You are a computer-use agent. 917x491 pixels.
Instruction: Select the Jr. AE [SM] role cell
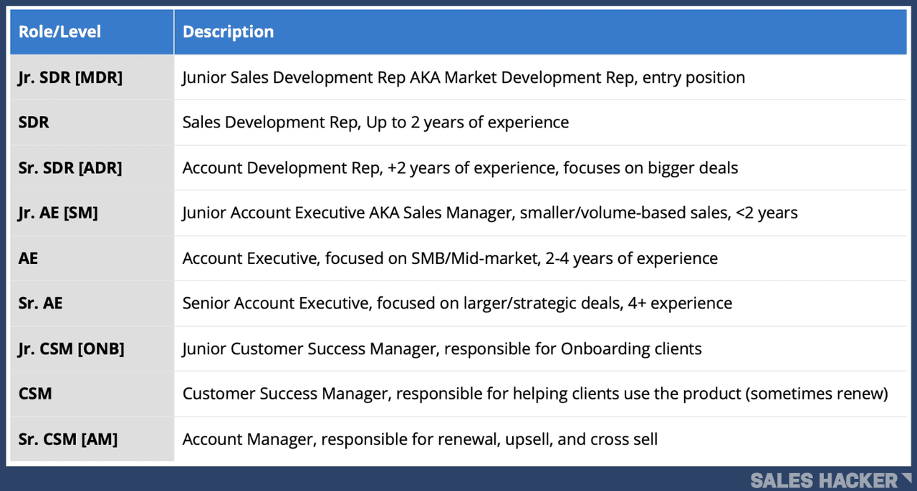click(58, 213)
